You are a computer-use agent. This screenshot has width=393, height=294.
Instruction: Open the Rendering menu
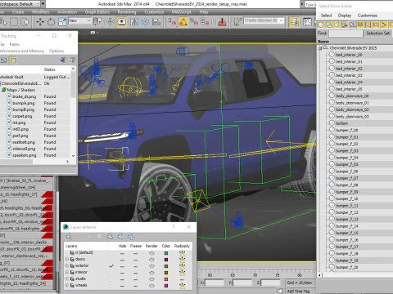(x=127, y=12)
